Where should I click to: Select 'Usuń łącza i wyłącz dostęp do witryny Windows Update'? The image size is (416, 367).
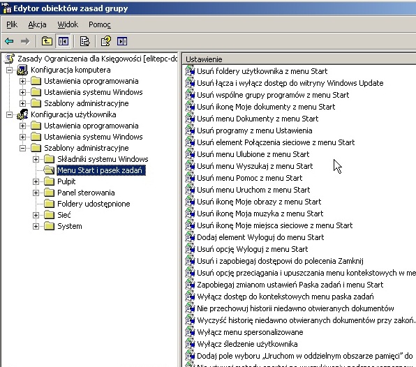(x=290, y=83)
